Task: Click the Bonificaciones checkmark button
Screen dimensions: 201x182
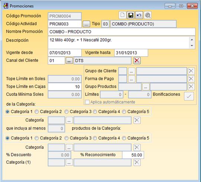Action: 189,96
